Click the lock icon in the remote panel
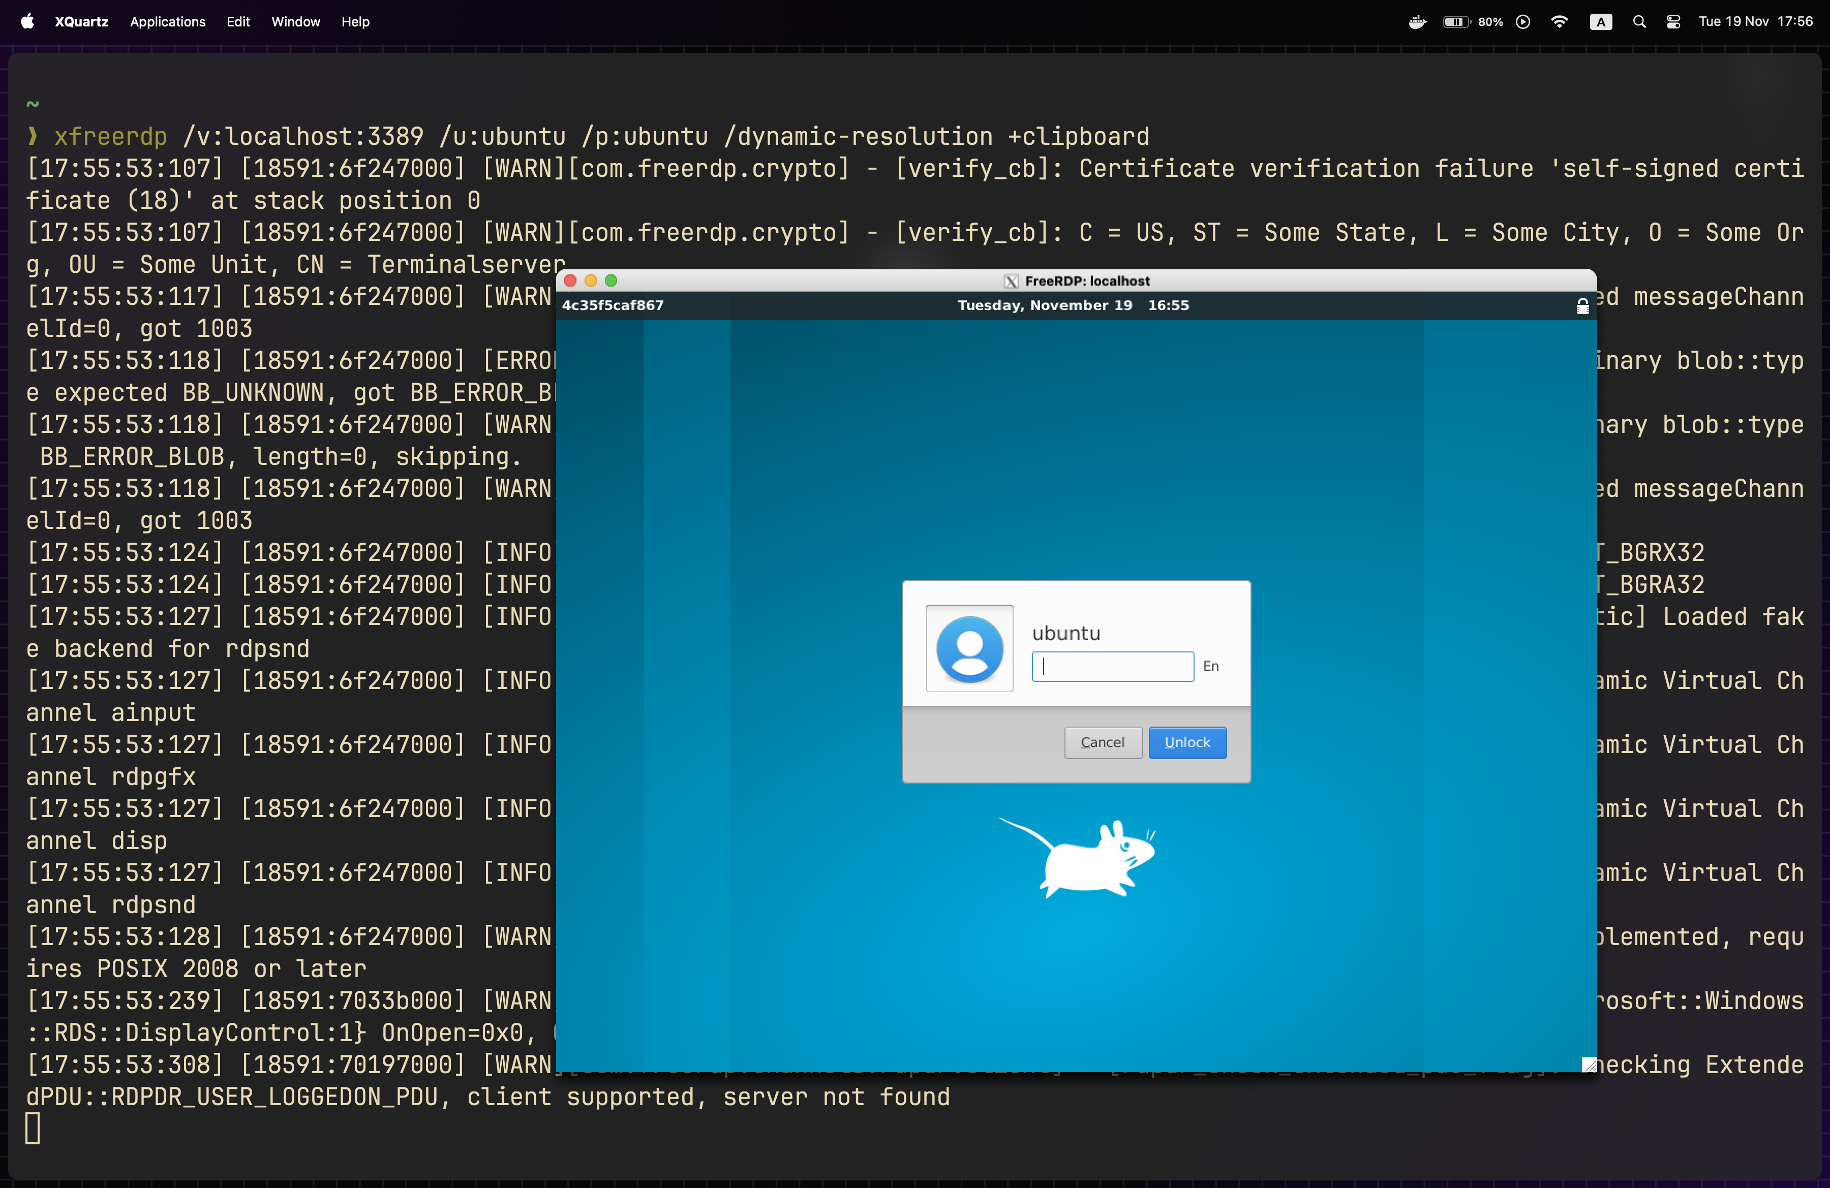The height and width of the screenshot is (1188, 1830). [1582, 306]
